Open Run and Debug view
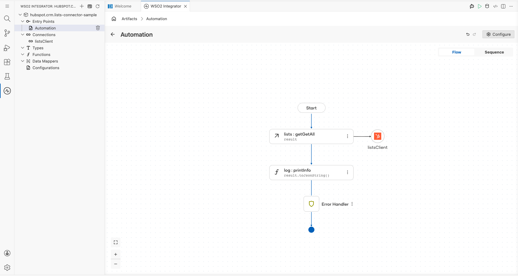 (x=7, y=48)
